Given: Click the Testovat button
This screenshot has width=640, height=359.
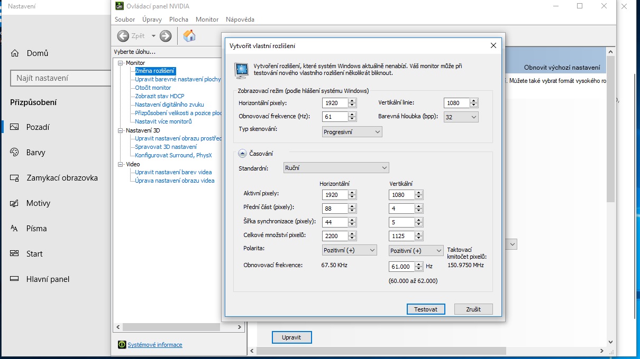Looking at the screenshot, I should click(x=426, y=309).
